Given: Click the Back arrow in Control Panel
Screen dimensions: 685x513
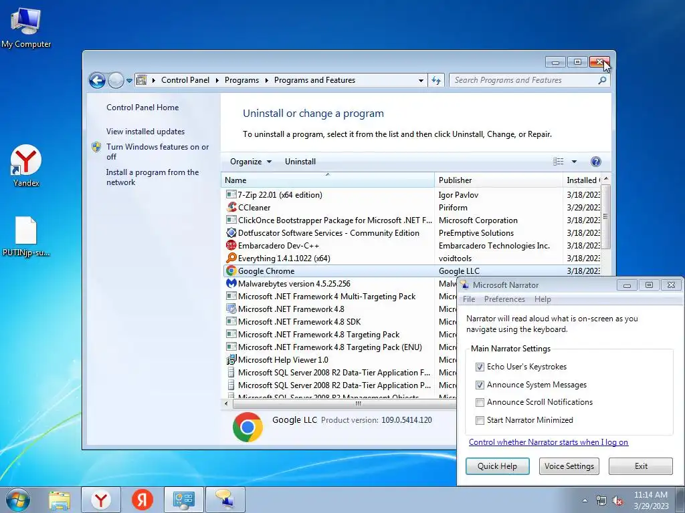Looking at the screenshot, I should click(97, 80).
